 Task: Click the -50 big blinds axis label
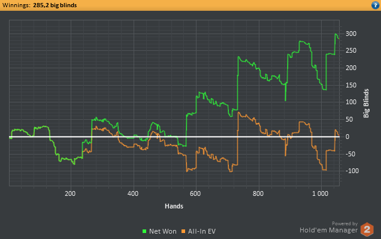[x=350, y=154]
